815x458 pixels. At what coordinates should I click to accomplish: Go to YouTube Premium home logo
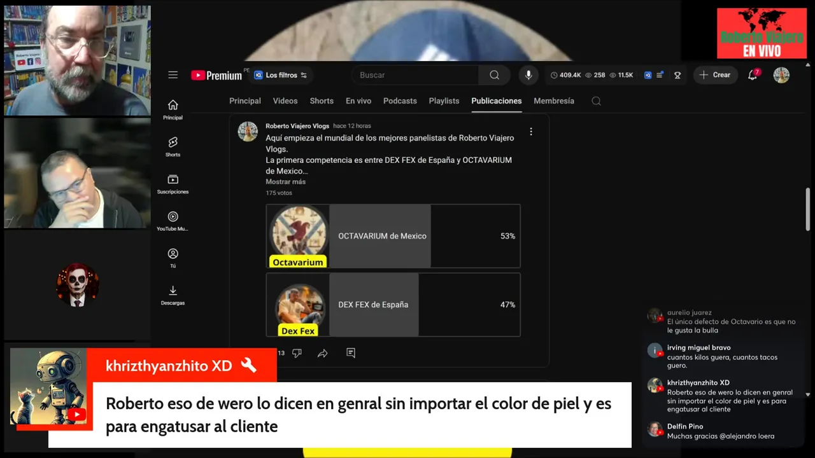point(216,75)
